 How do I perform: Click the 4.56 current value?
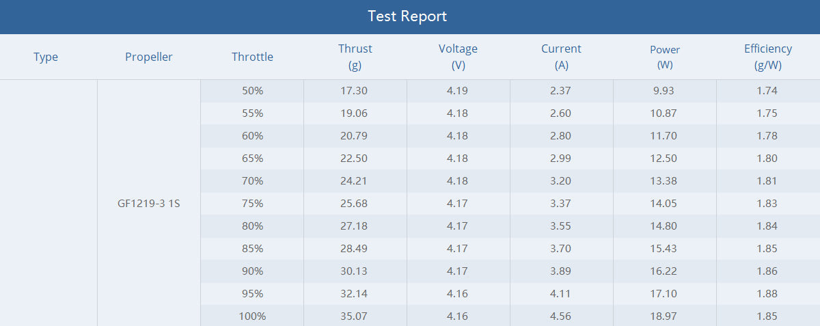(x=560, y=316)
